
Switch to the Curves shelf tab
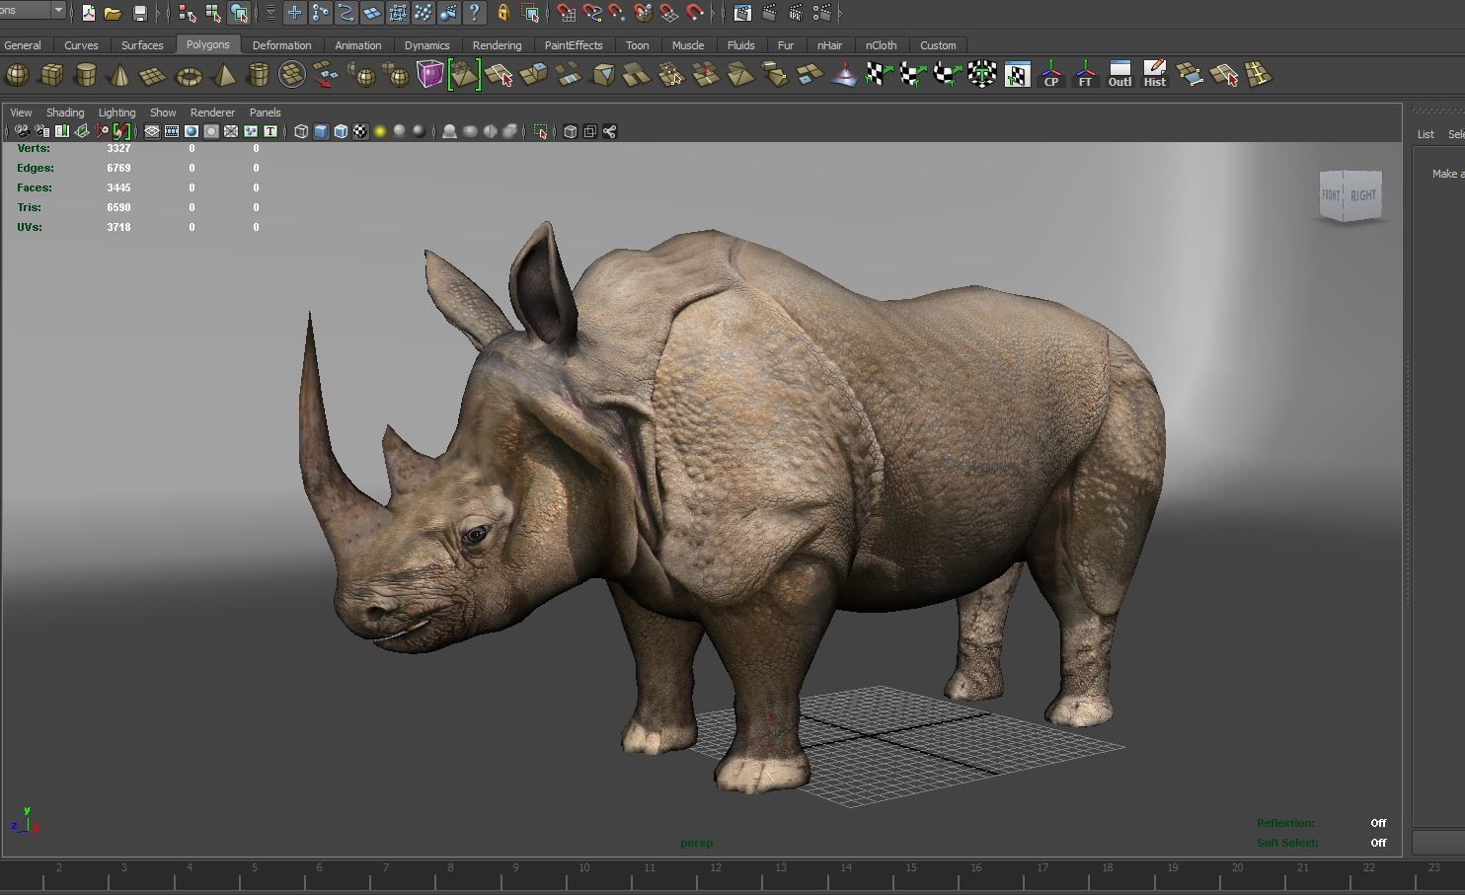point(81,45)
